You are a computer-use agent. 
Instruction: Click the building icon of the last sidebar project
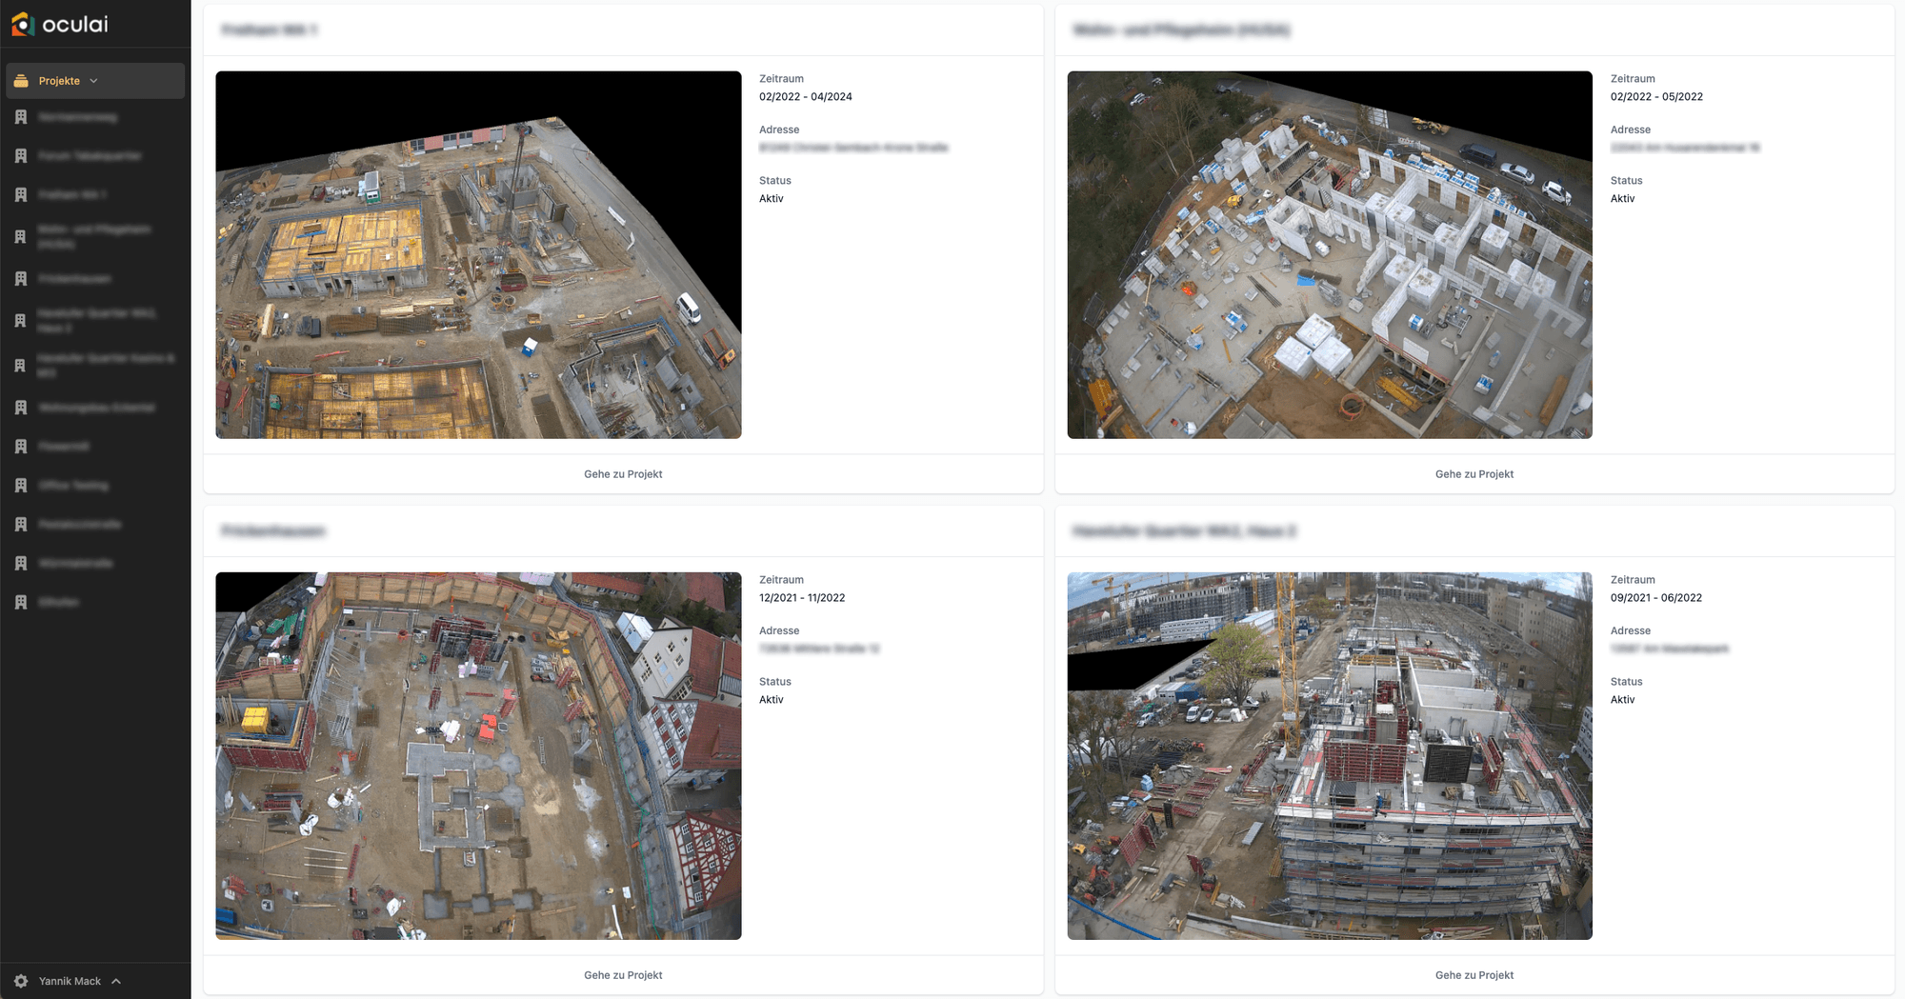click(21, 602)
